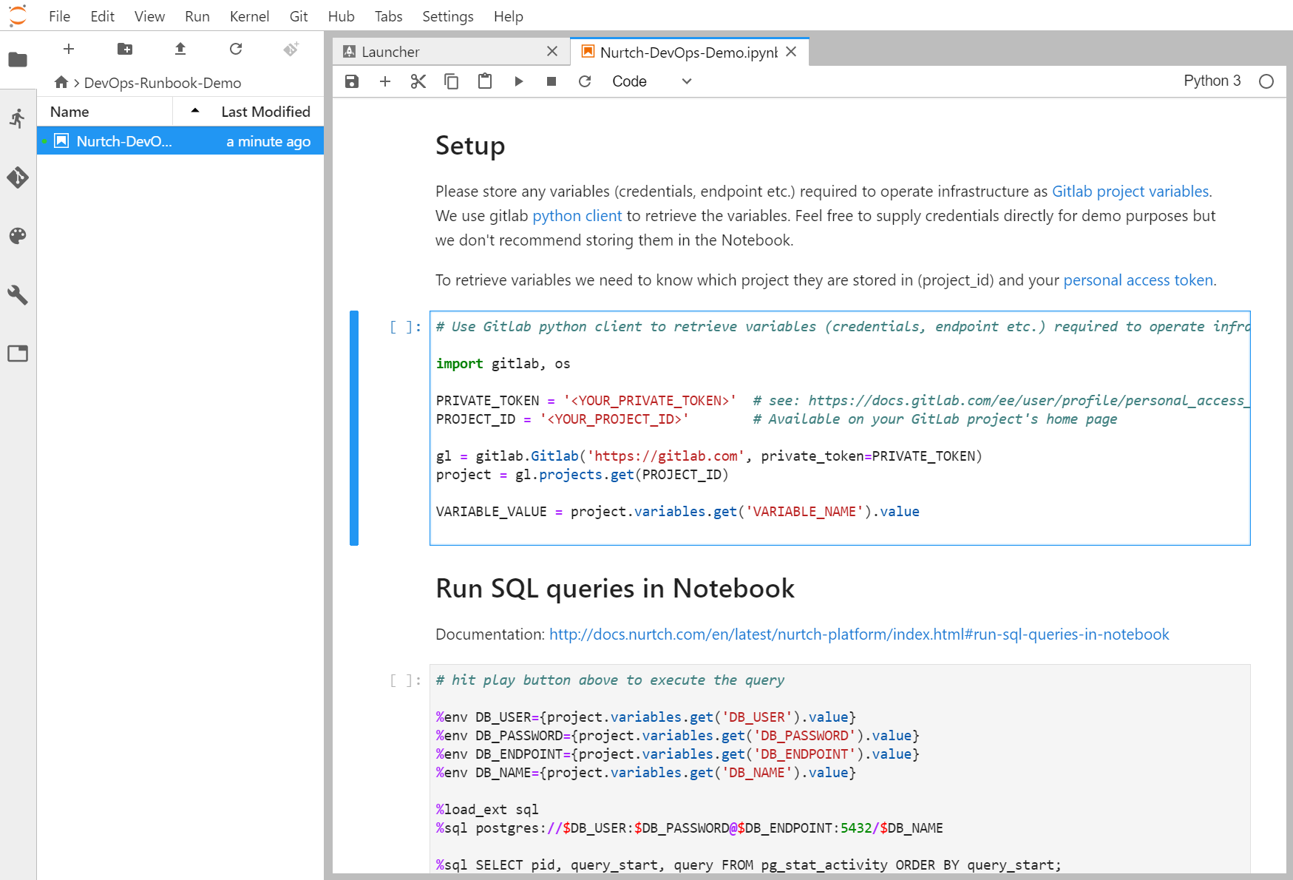Open the Gitlab project variables link
The image size is (1293, 880).
coord(1130,192)
